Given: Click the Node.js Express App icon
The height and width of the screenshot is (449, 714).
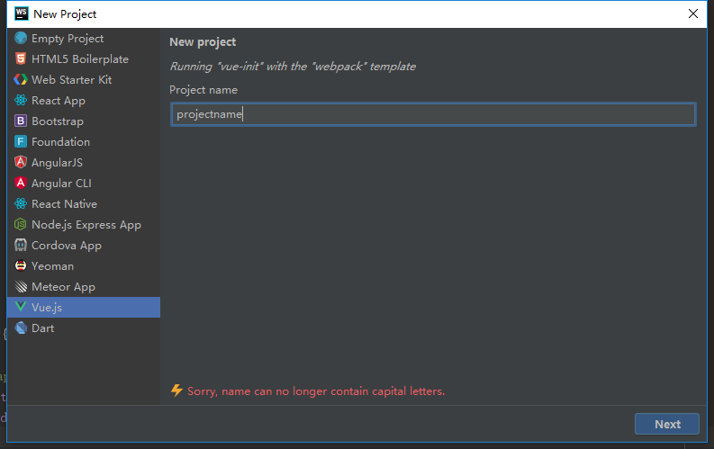Looking at the screenshot, I should pyautogui.click(x=21, y=224).
